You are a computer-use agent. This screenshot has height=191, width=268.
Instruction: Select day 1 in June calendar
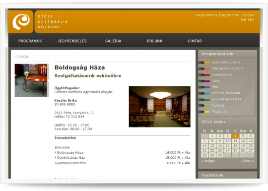[x=212, y=136]
